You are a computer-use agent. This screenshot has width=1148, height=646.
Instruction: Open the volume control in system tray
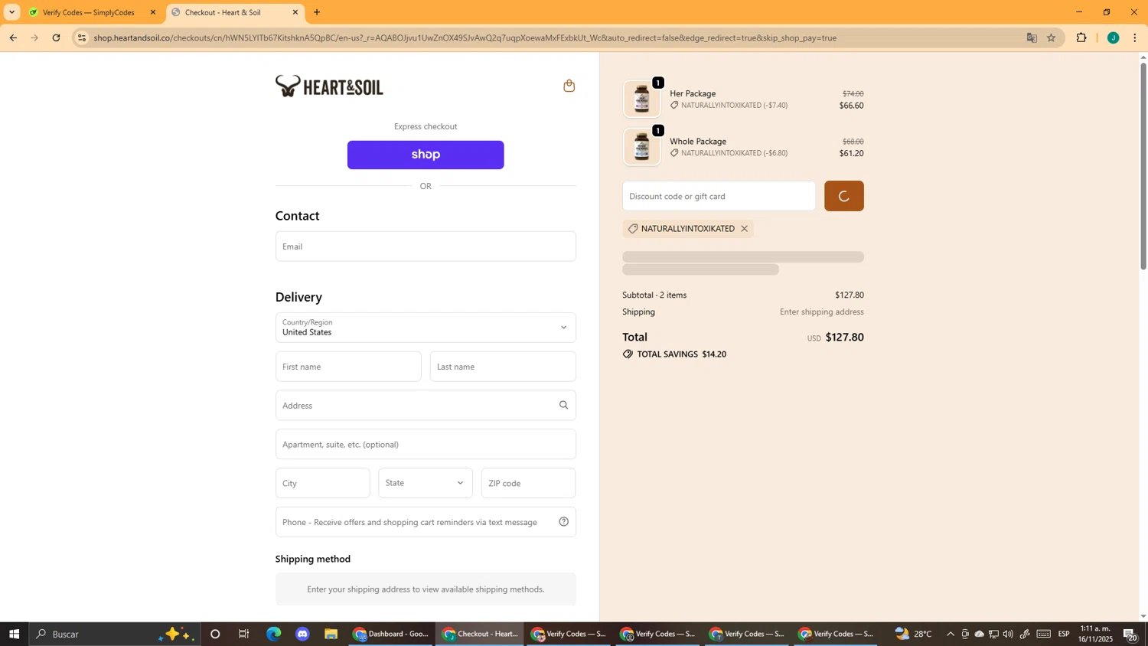1008,635
